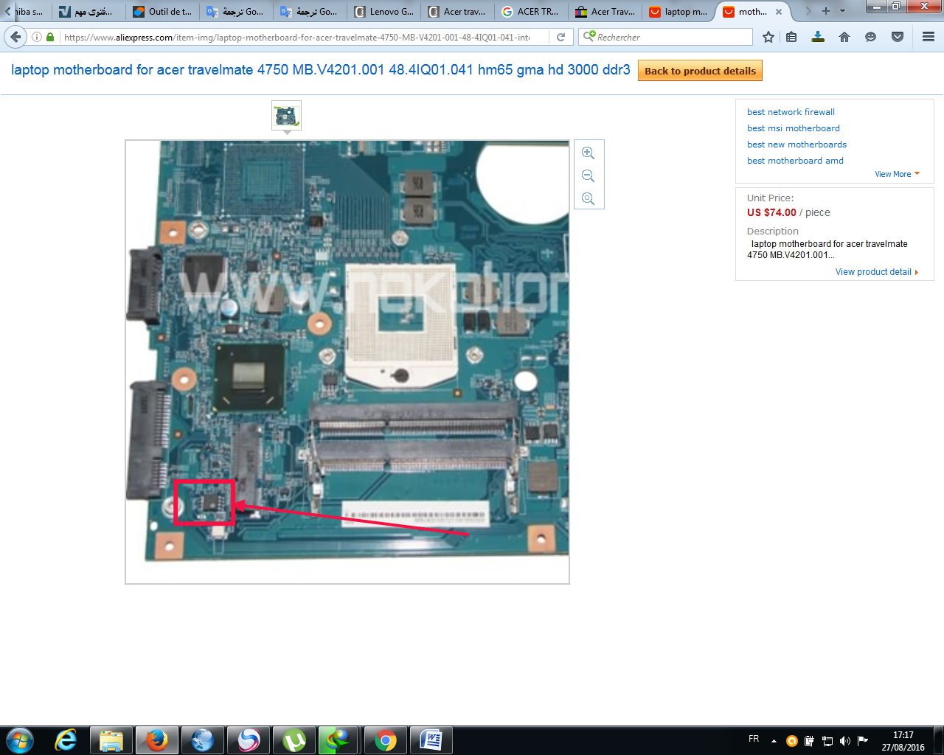The image size is (944, 755).
Task: Open the Windows Start menu
Action: point(20,740)
